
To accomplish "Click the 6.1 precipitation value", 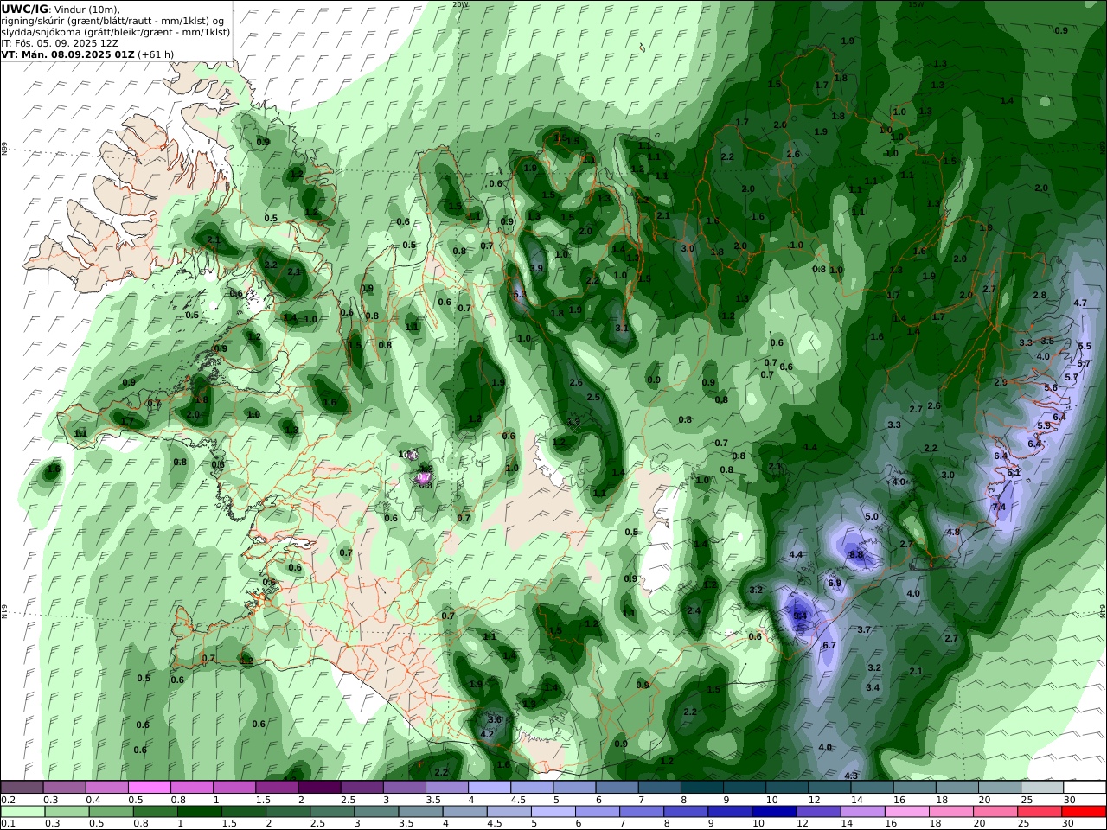I will coord(1014,472).
